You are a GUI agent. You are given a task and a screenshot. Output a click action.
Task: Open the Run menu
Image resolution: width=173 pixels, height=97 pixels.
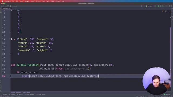click(x=44, y=1)
